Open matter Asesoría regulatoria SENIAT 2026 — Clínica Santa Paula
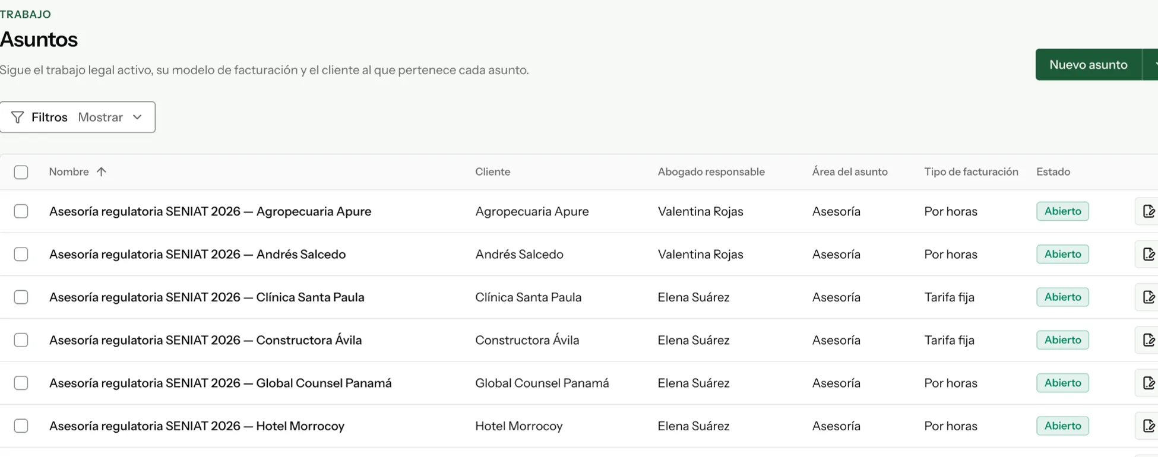This screenshot has height=457, width=1158. pyautogui.click(x=207, y=297)
